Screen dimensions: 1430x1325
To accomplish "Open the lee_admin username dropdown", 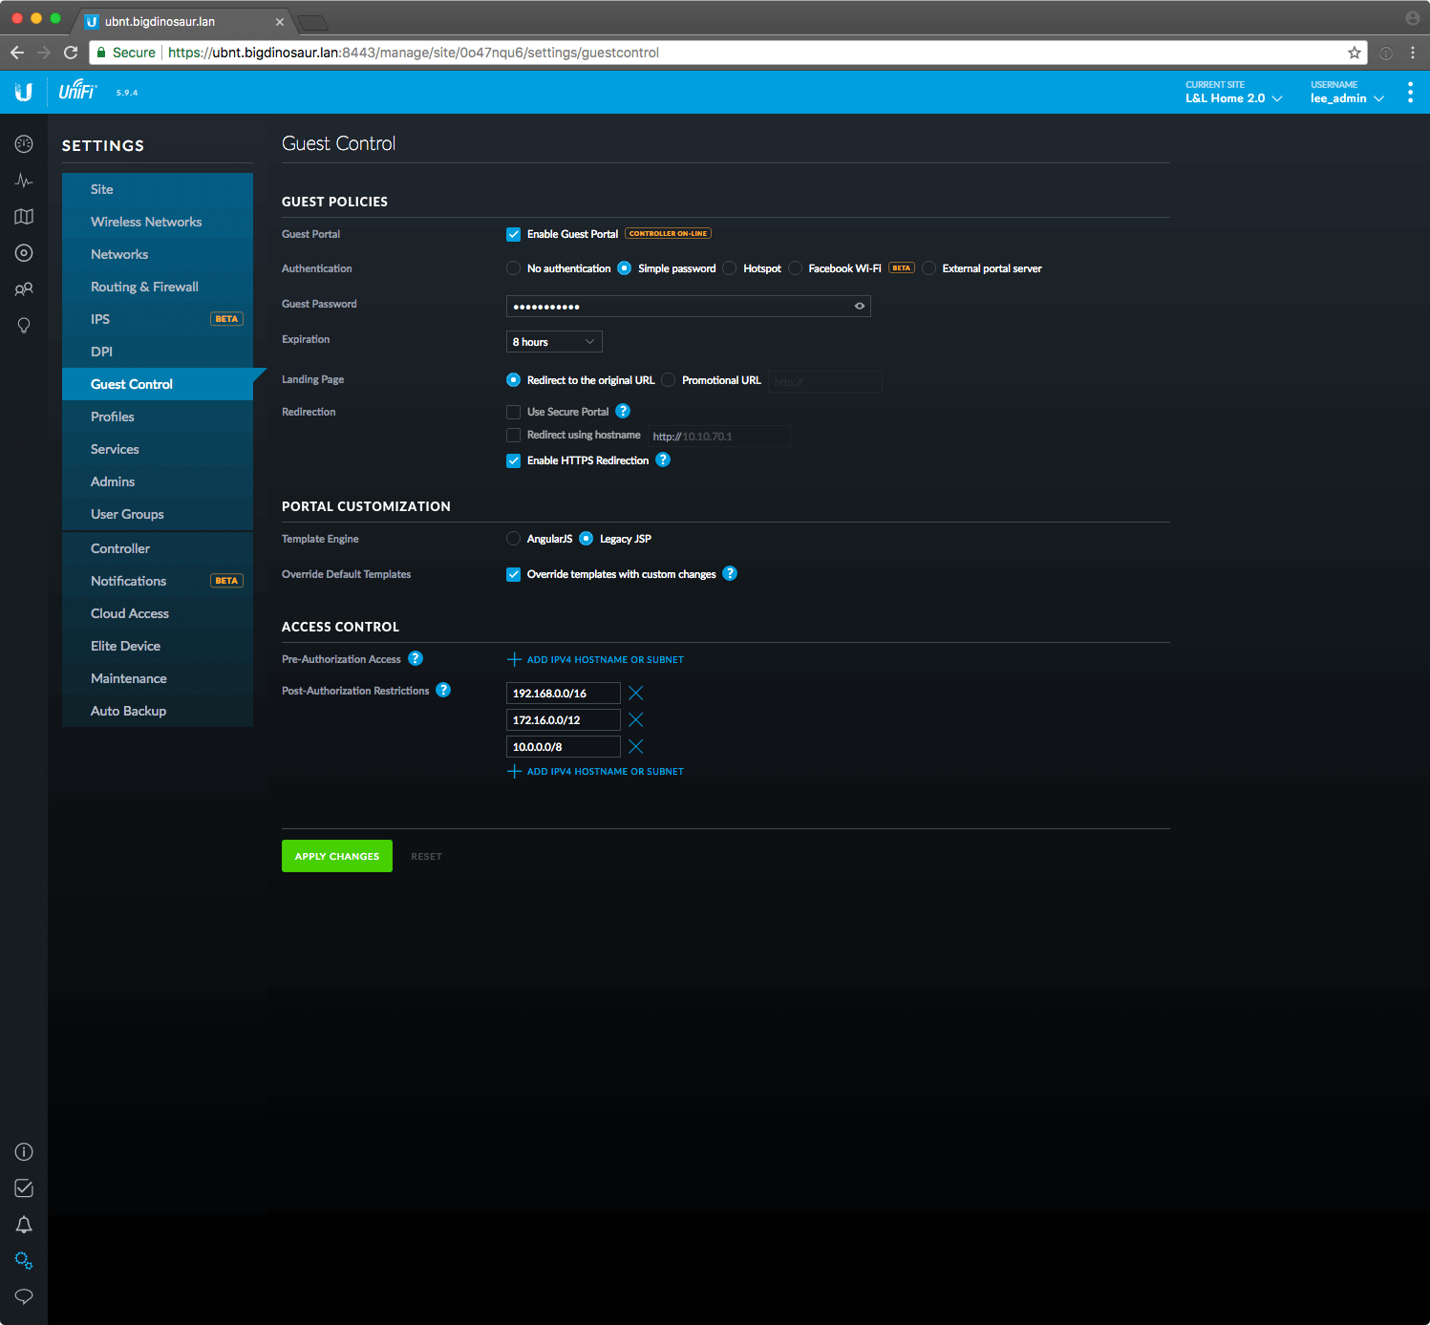I will pyautogui.click(x=1346, y=98).
